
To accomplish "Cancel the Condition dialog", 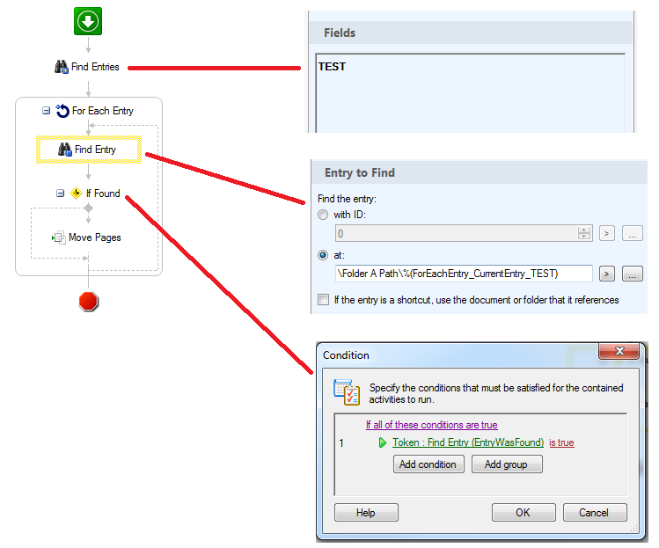I will pos(595,512).
